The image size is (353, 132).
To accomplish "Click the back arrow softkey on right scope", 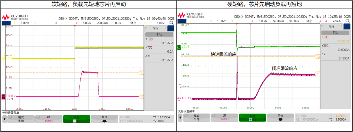I will tap(180, 117).
